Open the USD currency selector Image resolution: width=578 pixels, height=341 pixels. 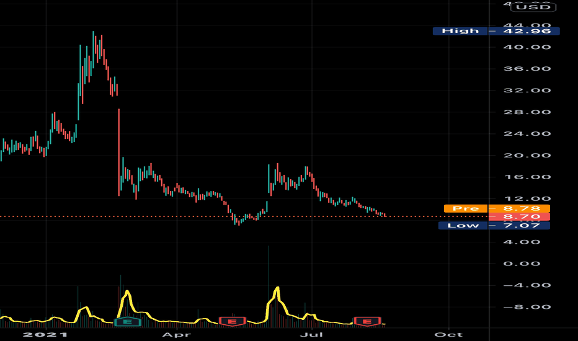(x=533, y=7)
